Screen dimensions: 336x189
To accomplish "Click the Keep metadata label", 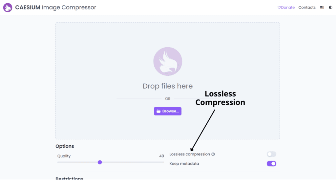I will point(184,164).
